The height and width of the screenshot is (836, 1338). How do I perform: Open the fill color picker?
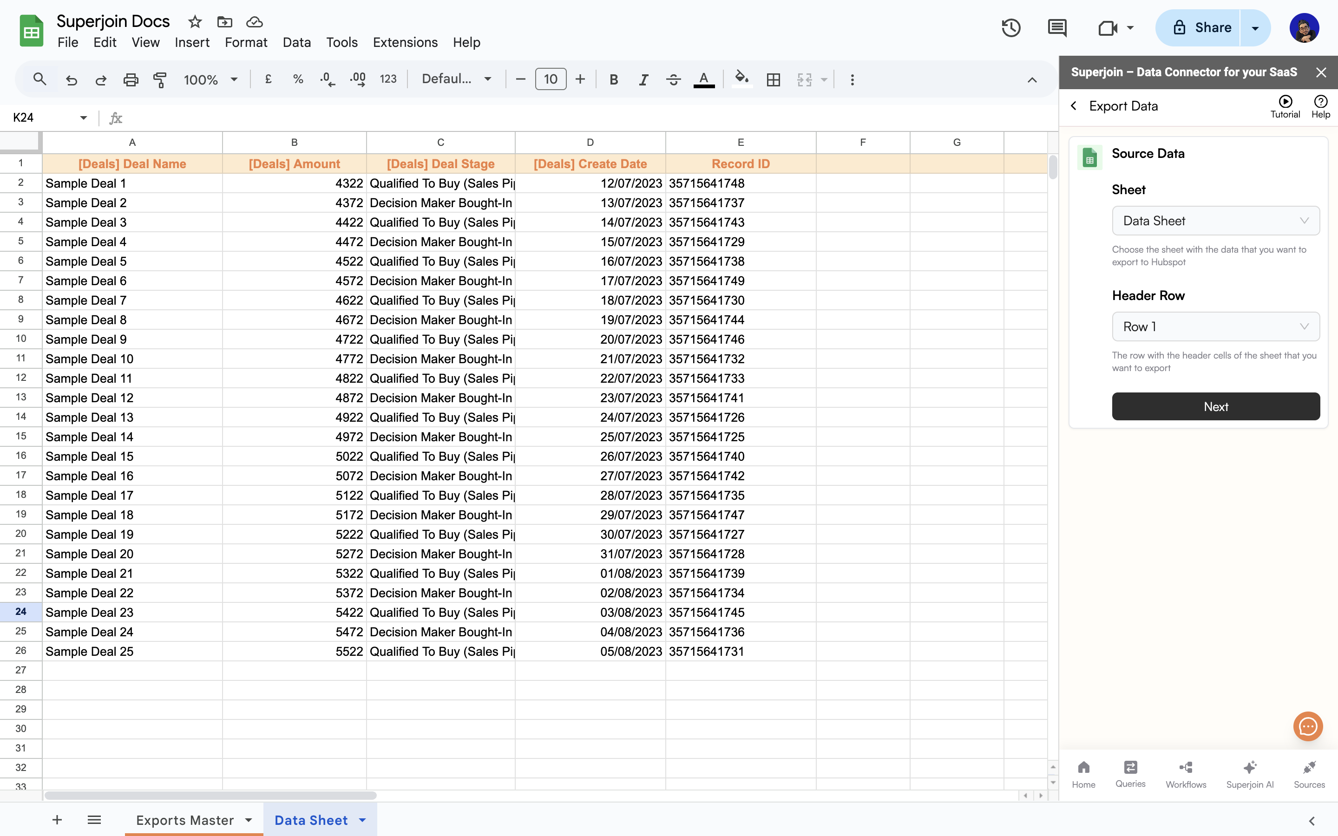[741, 79]
